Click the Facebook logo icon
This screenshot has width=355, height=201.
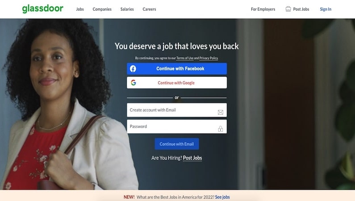point(133,69)
